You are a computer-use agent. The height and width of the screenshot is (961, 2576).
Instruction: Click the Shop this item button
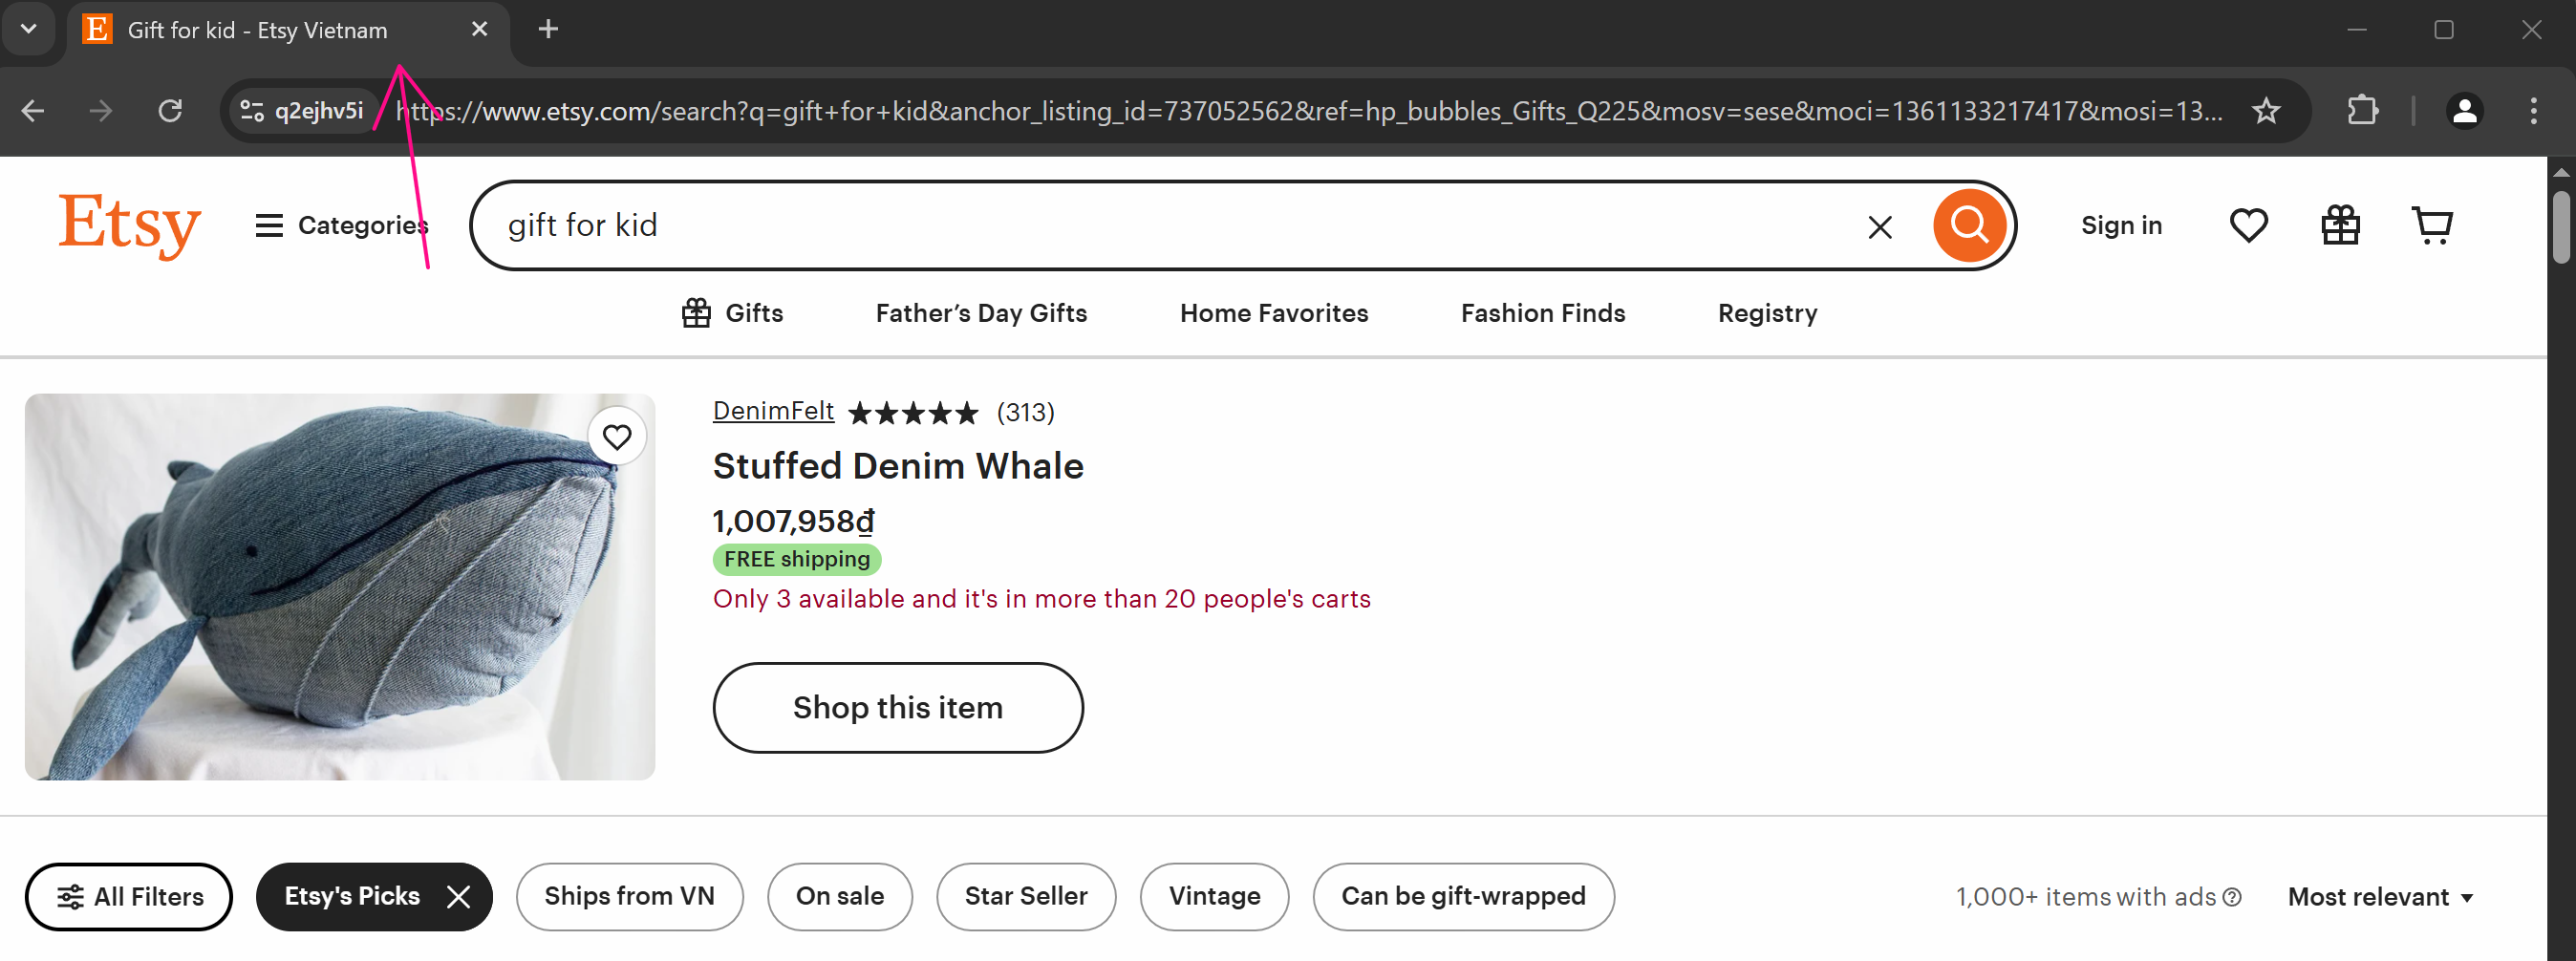[897, 707]
